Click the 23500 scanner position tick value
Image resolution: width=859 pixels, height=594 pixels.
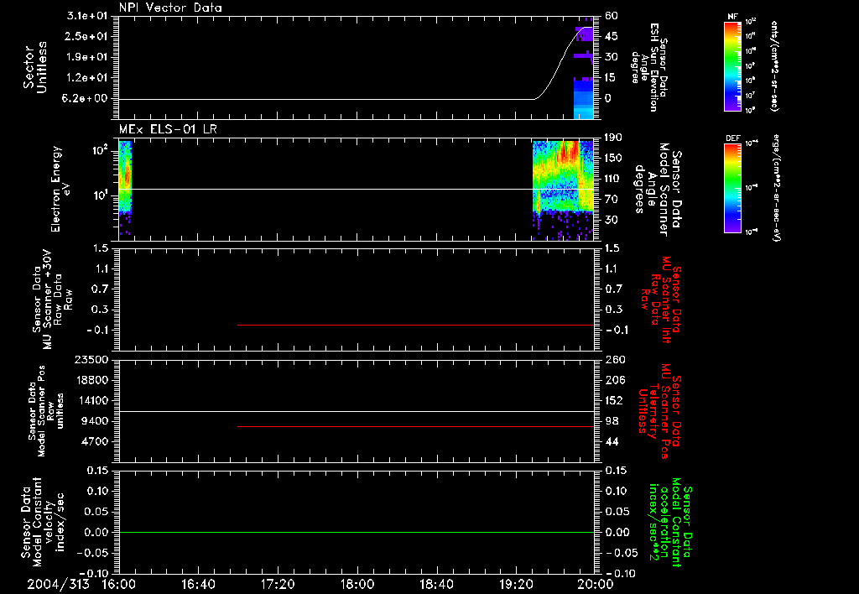point(91,359)
